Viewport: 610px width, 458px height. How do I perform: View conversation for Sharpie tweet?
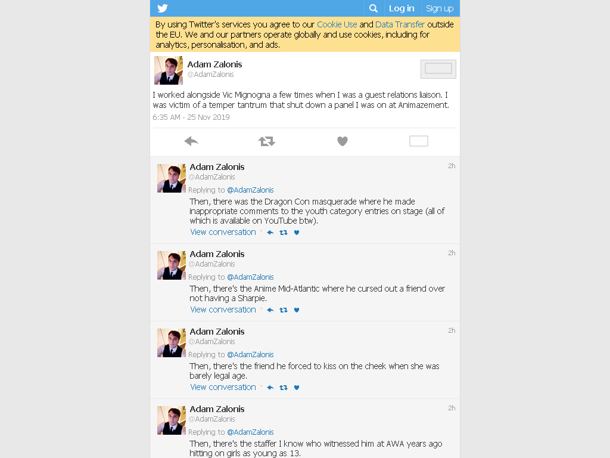pyautogui.click(x=223, y=310)
